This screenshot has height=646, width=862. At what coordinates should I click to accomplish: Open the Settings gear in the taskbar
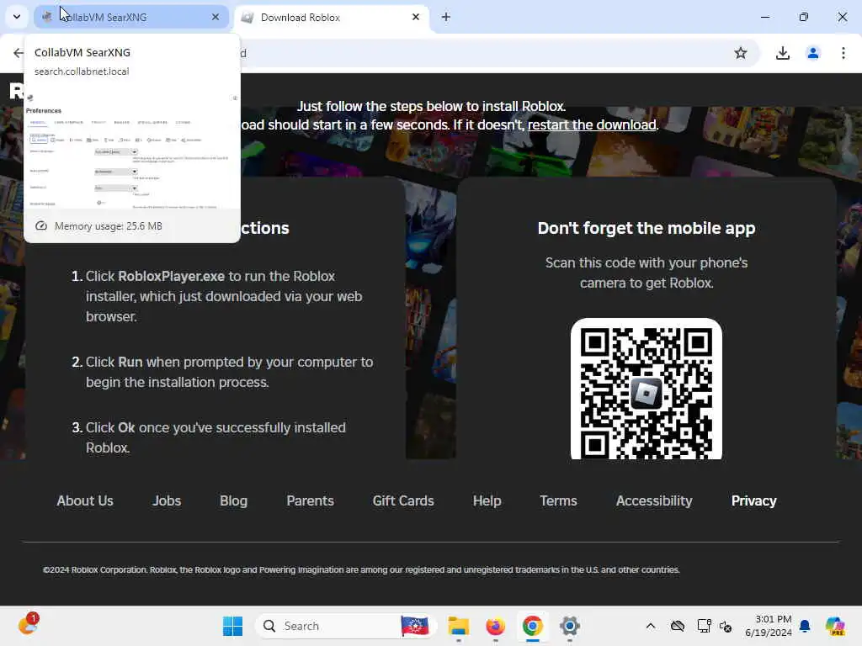[570, 626]
